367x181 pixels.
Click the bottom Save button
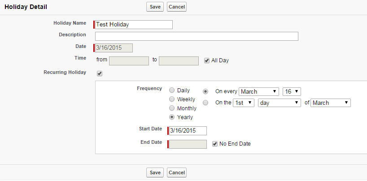(x=155, y=172)
